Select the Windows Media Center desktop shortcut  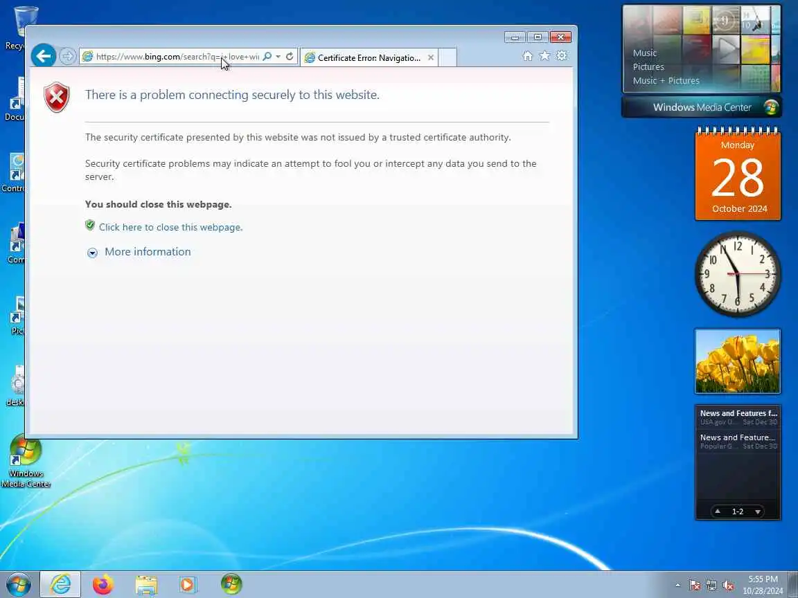[x=26, y=462]
